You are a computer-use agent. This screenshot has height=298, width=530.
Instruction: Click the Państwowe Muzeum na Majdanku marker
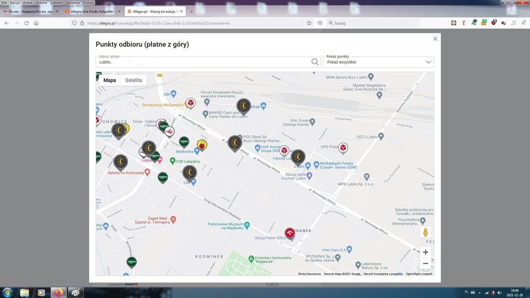coord(247,225)
